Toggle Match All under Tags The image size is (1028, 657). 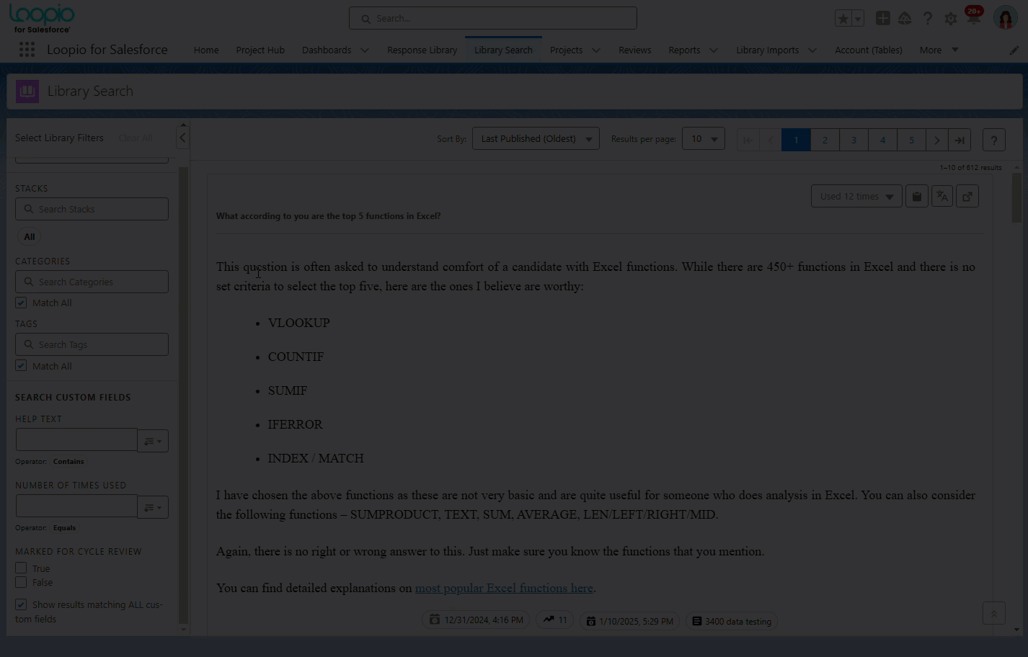21,366
